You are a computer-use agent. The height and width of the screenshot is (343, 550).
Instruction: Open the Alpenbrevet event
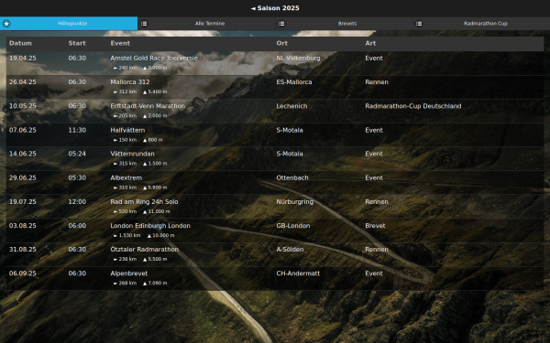[128, 273]
